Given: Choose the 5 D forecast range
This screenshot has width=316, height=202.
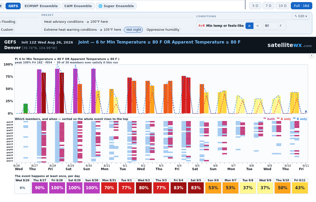Looking at the screenshot, I should 255,6.
